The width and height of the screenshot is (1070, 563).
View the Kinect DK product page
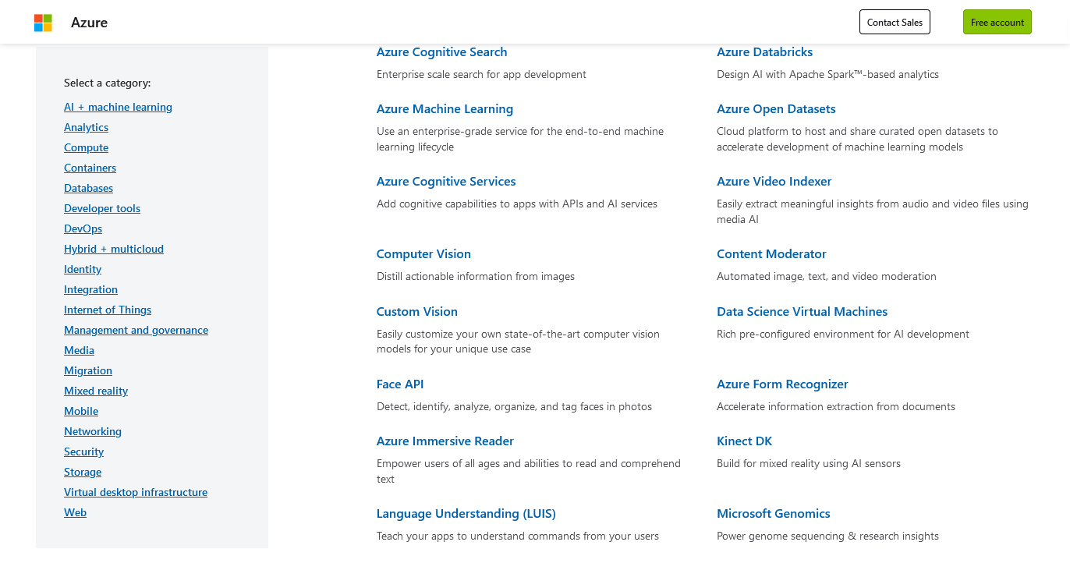coord(744,441)
